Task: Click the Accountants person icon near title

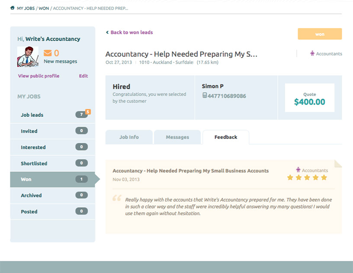Action: click(312, 54)
